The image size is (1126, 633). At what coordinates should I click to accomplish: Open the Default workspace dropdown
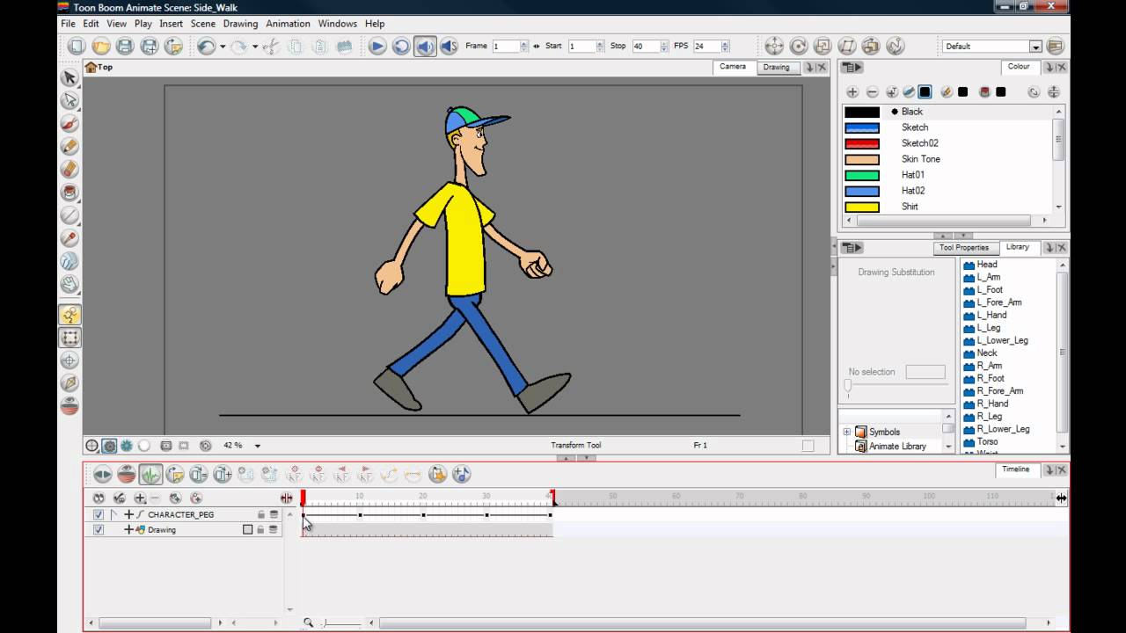click(x=1035, y=47)
